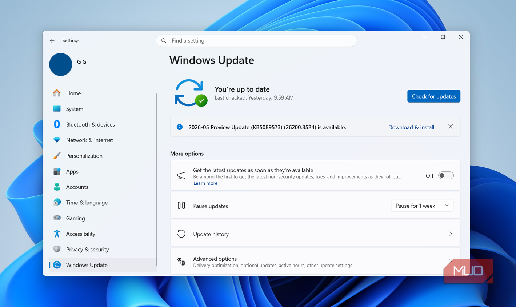
Task: Click Download & install link
Action: [411, 127]
